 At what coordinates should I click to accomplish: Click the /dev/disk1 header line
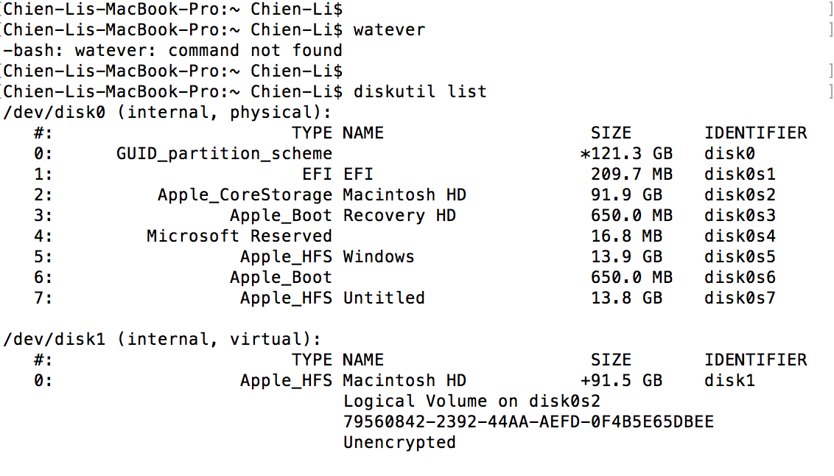[162, 340]
